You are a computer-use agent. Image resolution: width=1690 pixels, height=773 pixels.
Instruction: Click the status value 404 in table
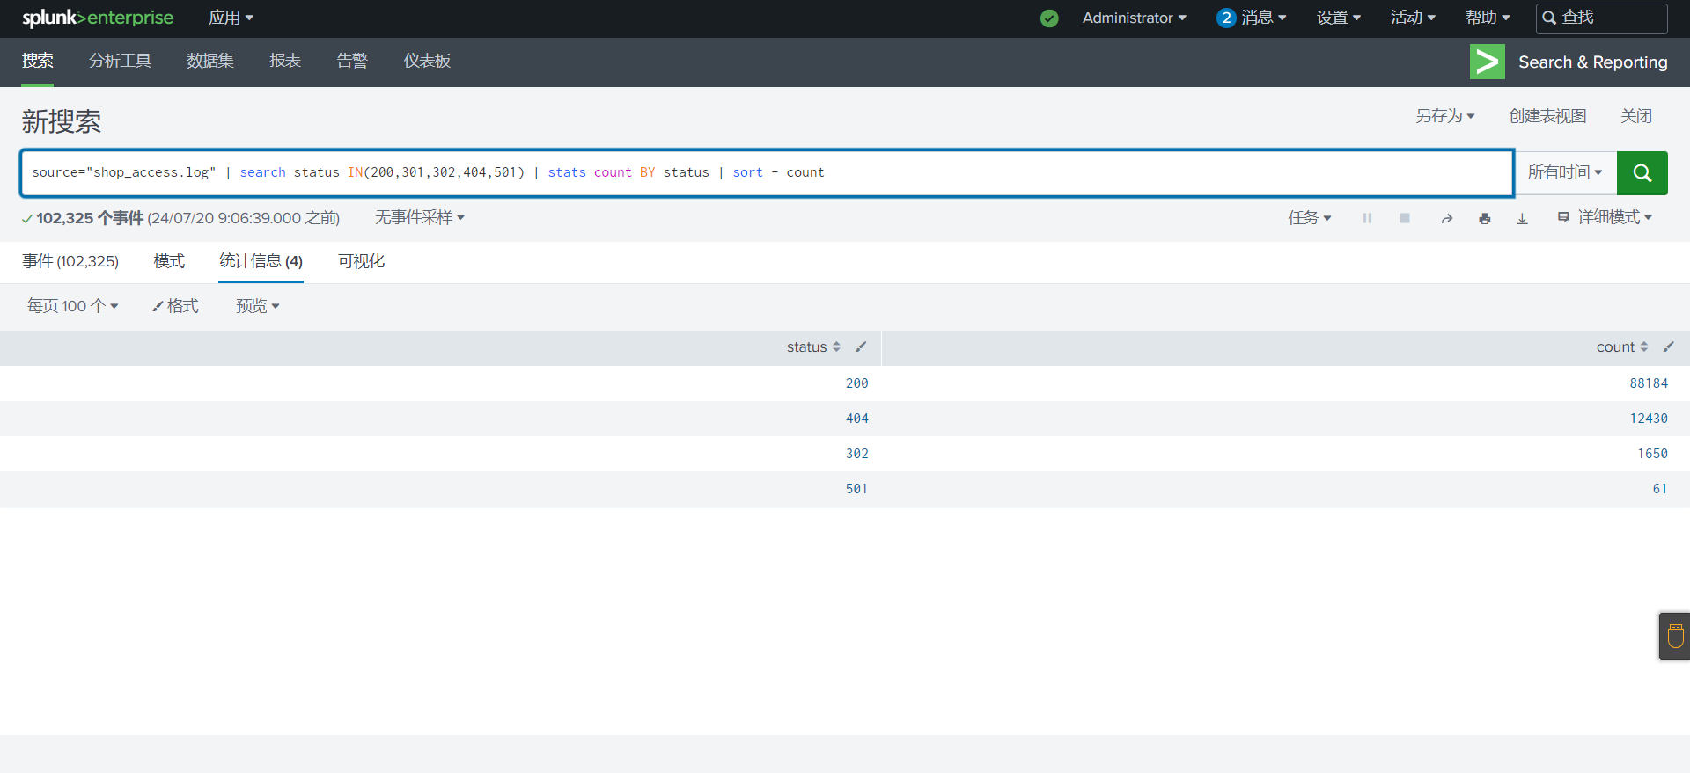click(856, 419)
